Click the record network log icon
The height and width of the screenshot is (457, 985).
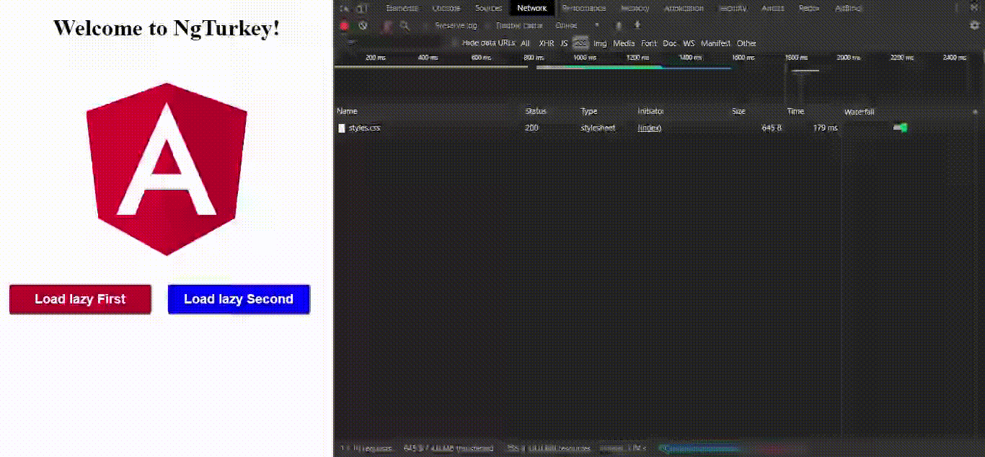click(345, 25)
